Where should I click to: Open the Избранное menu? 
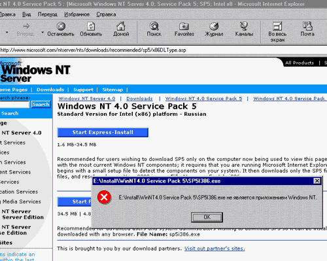(77, 14)
